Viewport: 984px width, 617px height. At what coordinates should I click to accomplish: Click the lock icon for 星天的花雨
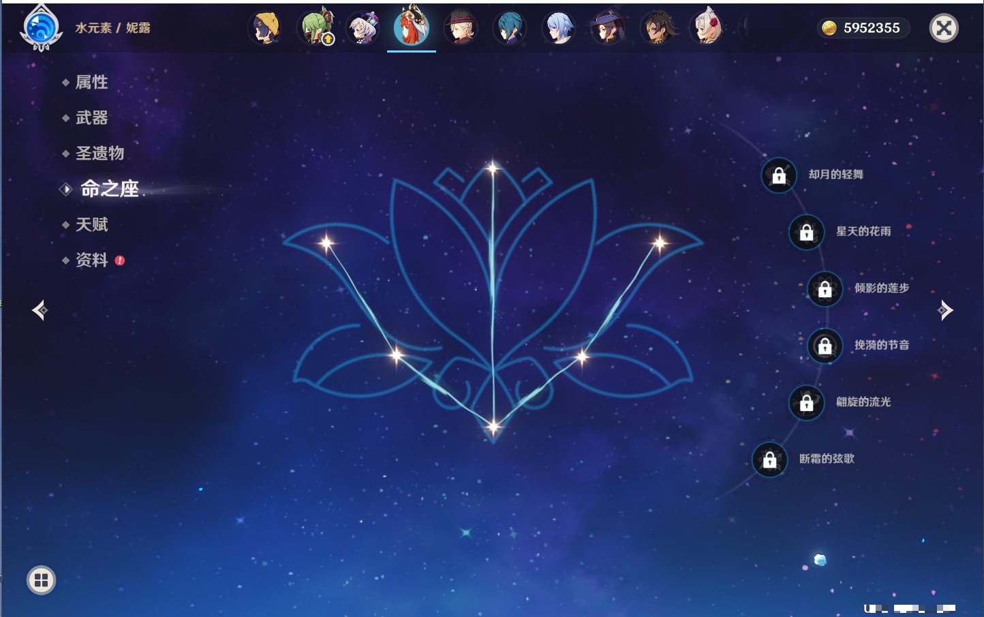(x=806, y=232)
